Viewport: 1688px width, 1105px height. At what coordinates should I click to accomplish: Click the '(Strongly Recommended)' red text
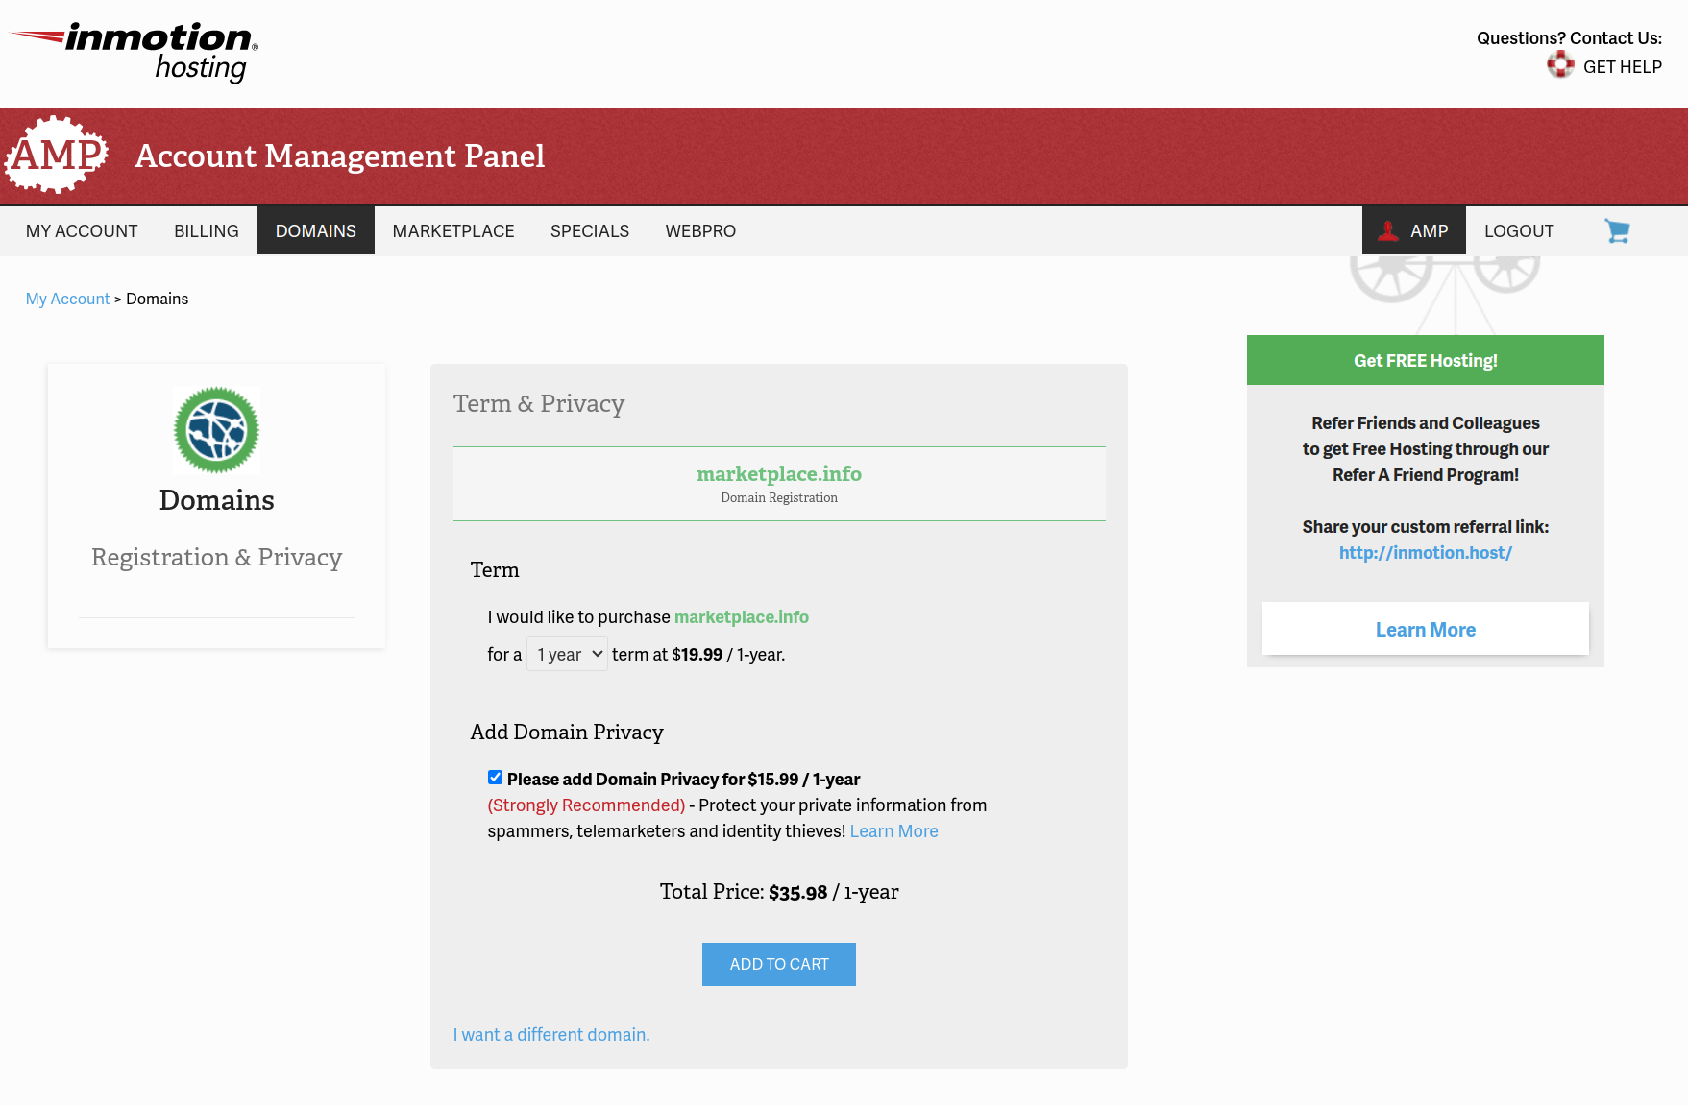click(586, 805)
